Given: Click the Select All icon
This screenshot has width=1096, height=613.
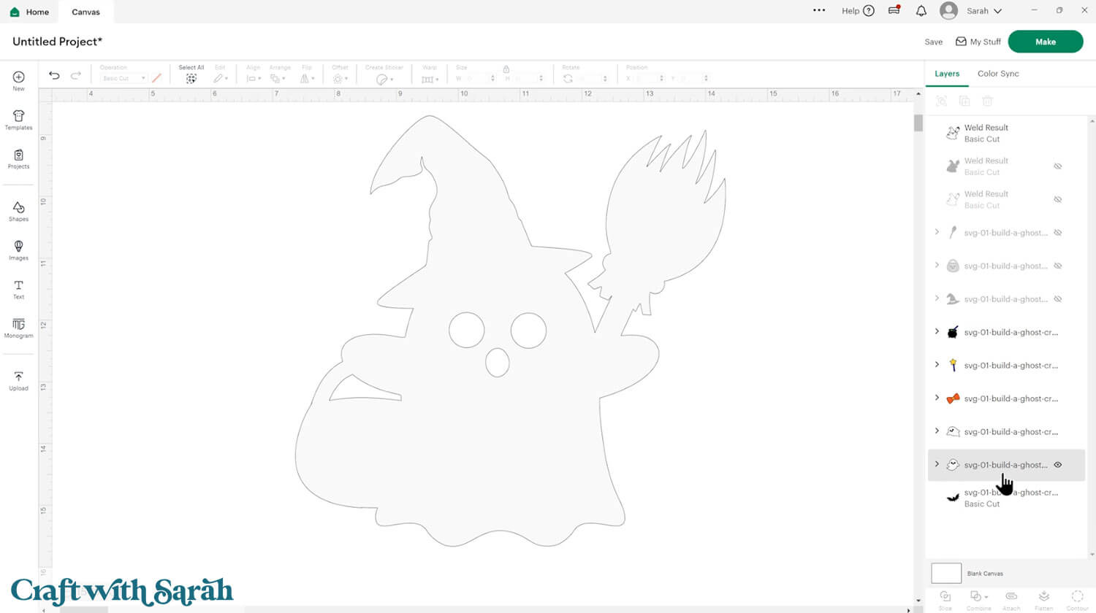Looking at the screenshot, I should [191, 78].
